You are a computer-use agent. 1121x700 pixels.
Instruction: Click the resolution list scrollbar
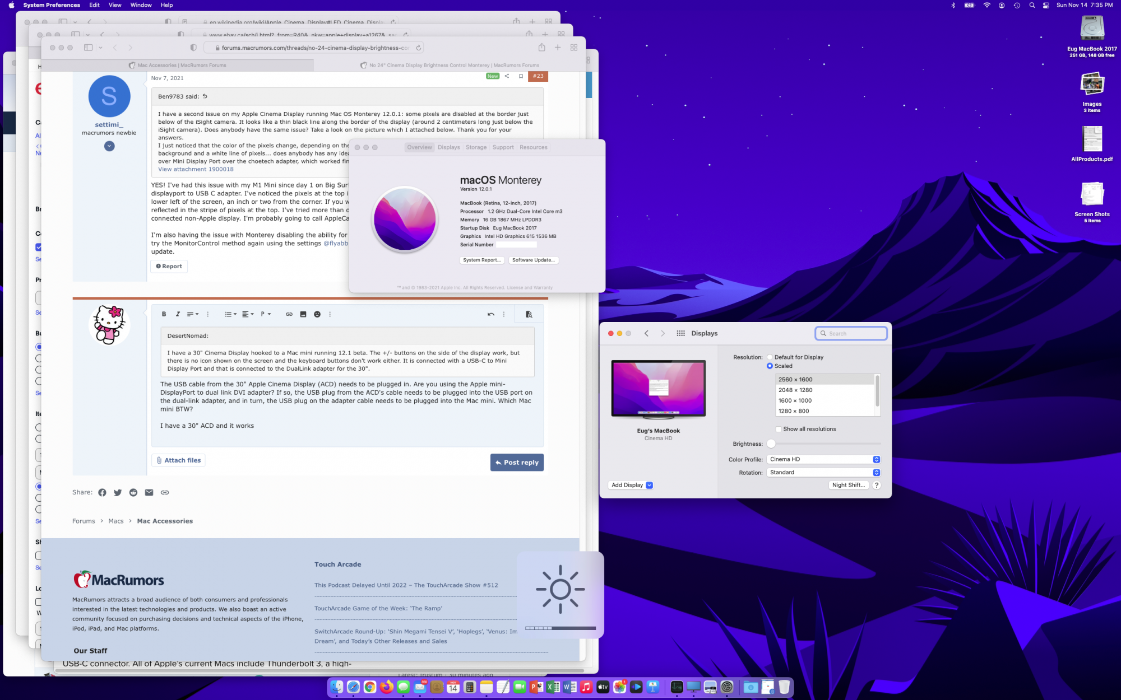click(877, 391)
